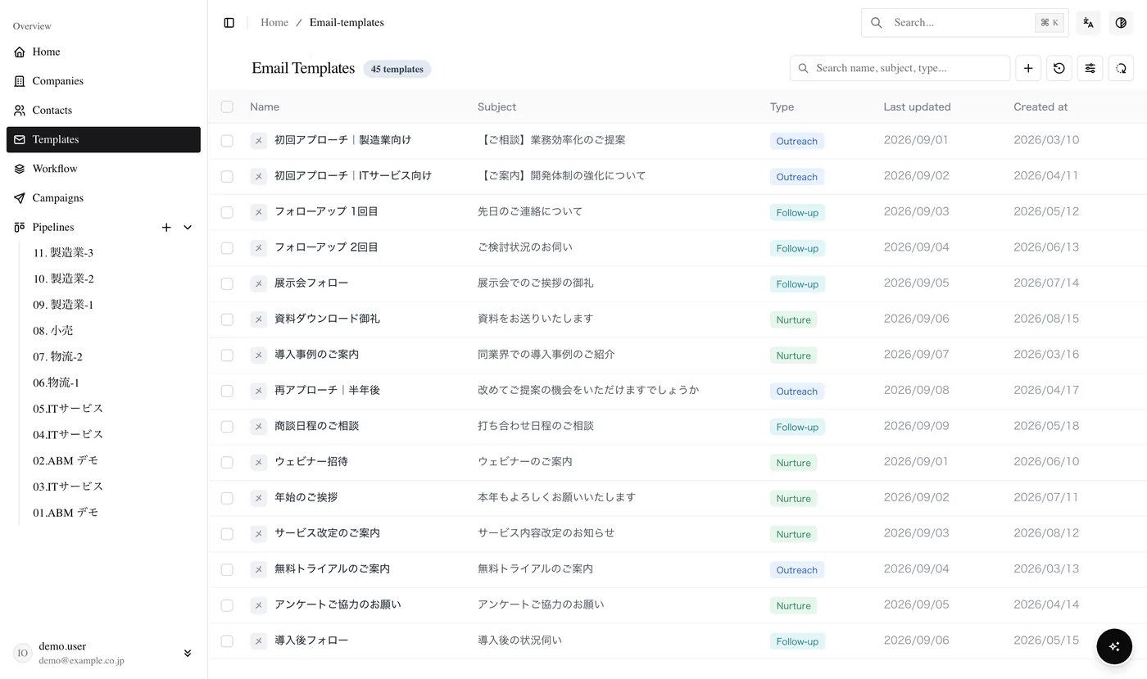Check the 商談日程のご相談 row
Screen dimensions: 1147x679
pyautogui.click(x=227, y=427)
